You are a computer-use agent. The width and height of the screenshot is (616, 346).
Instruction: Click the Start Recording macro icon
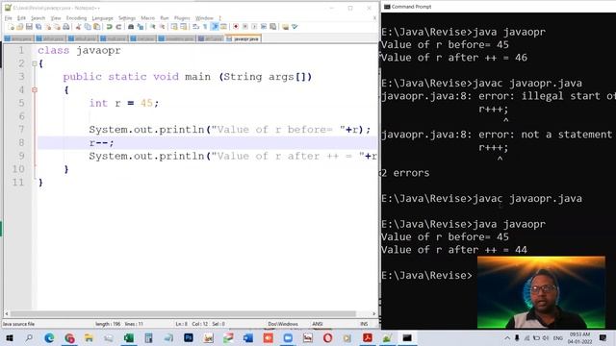click(x=236, y=27)
